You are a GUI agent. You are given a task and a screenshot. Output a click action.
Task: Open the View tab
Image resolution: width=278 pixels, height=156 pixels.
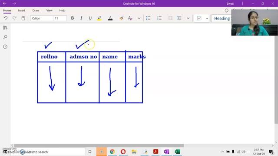49,10
